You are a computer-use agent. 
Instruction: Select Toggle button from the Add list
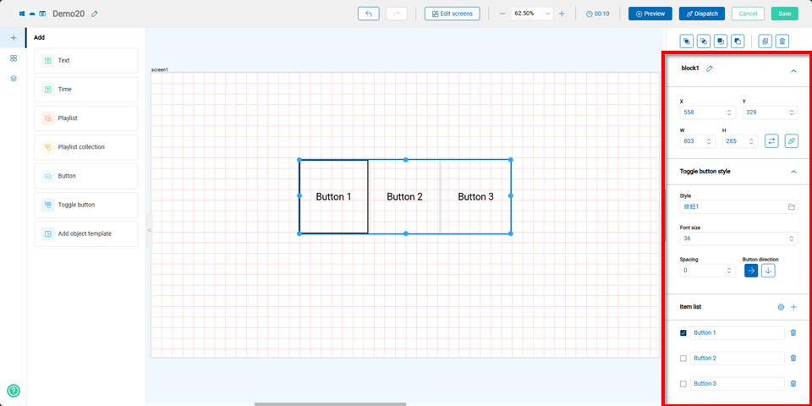pyautogui.click(x=85, y=205)
